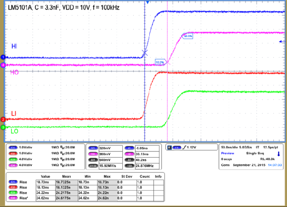Click the blue Preview status text

[227, 153]
